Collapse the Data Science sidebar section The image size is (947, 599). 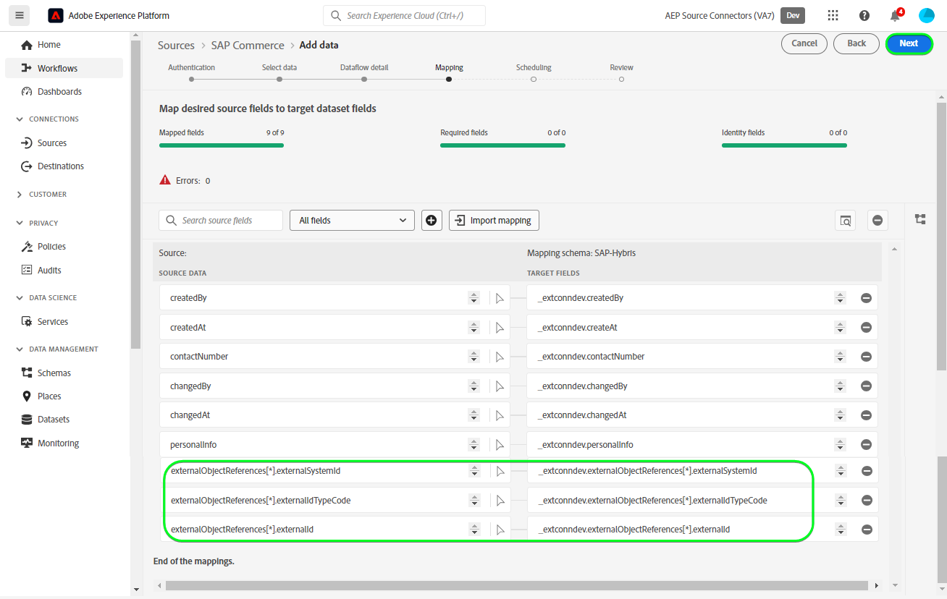point(20,298)
